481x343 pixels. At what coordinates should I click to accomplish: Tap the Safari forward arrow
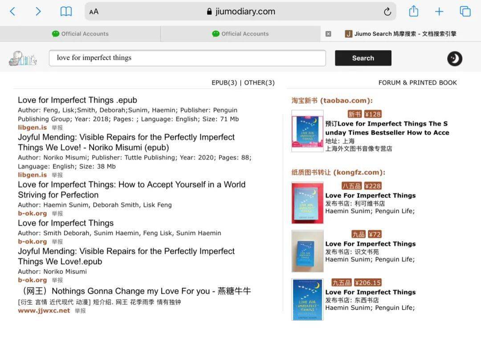tap(38, 12)
